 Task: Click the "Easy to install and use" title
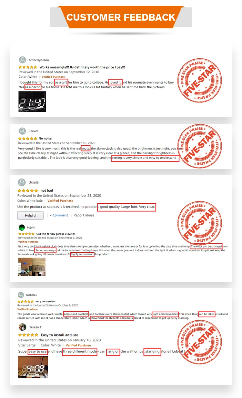pos(59,335)
